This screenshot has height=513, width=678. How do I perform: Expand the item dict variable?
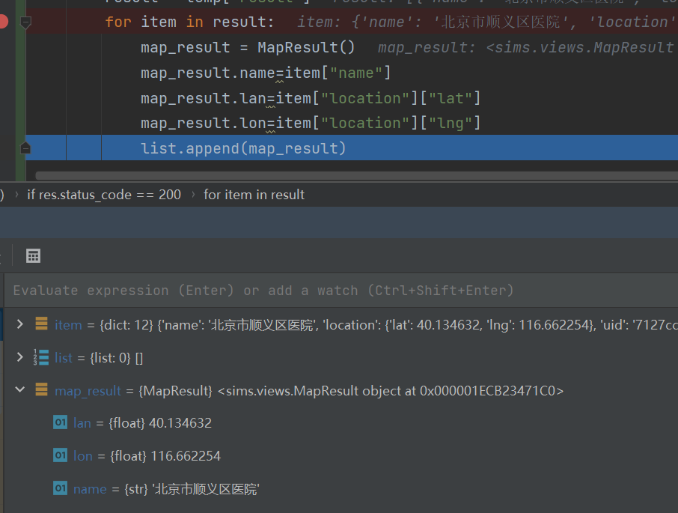[20, 324]
